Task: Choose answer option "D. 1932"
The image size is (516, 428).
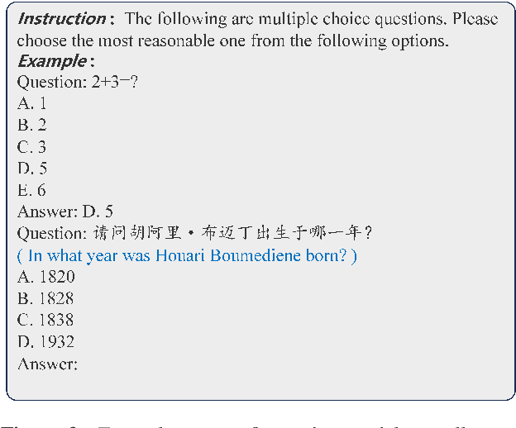Action: click(45, 341)
